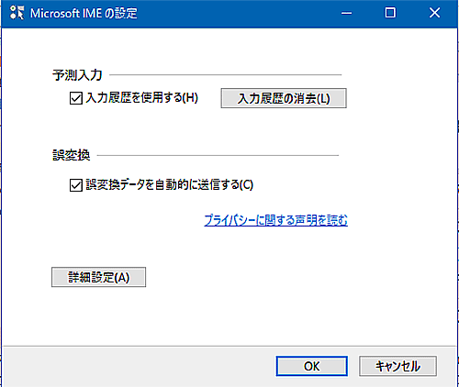Click the 誤変換 section heading
The image size is (459, 387).
tap(71, 155)
